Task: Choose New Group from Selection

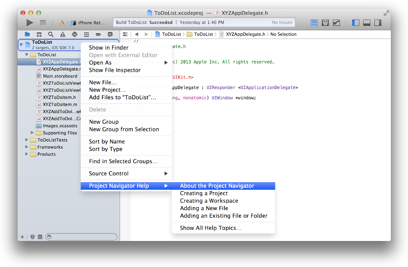Action: [x=126, y=129]
